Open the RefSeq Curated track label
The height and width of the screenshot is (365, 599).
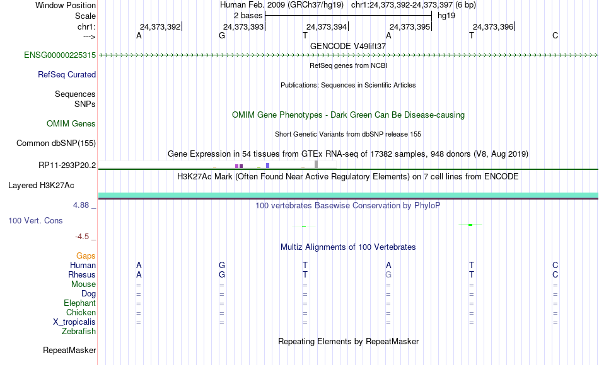tap(67, 75)
